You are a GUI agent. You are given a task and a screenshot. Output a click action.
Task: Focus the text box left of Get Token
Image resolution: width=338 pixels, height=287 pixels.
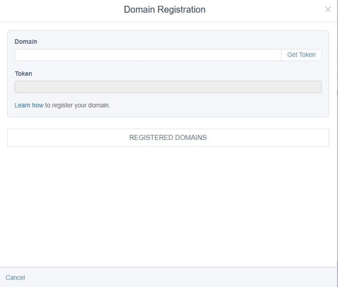90,55
